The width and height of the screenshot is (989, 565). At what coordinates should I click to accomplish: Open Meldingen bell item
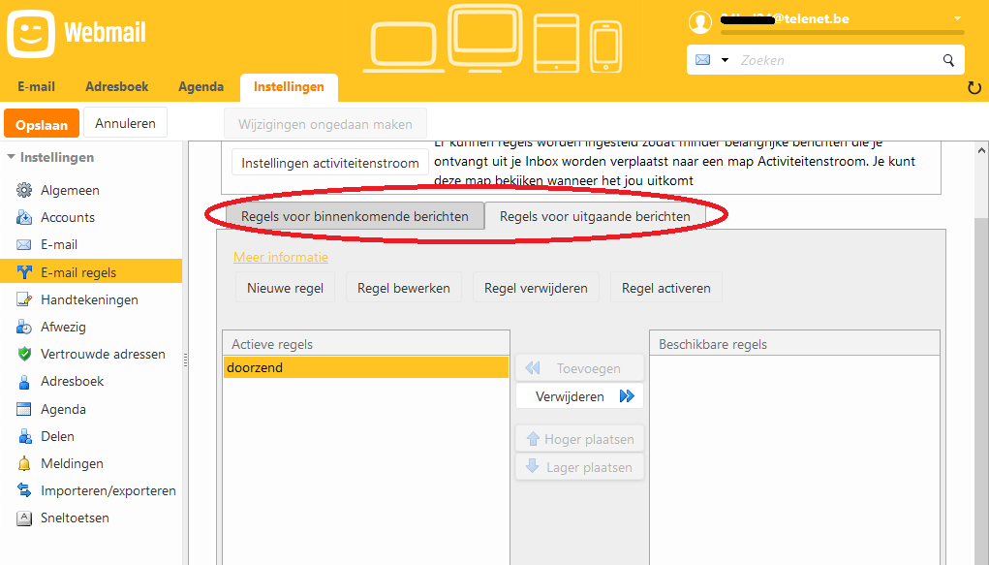[72, 463]
